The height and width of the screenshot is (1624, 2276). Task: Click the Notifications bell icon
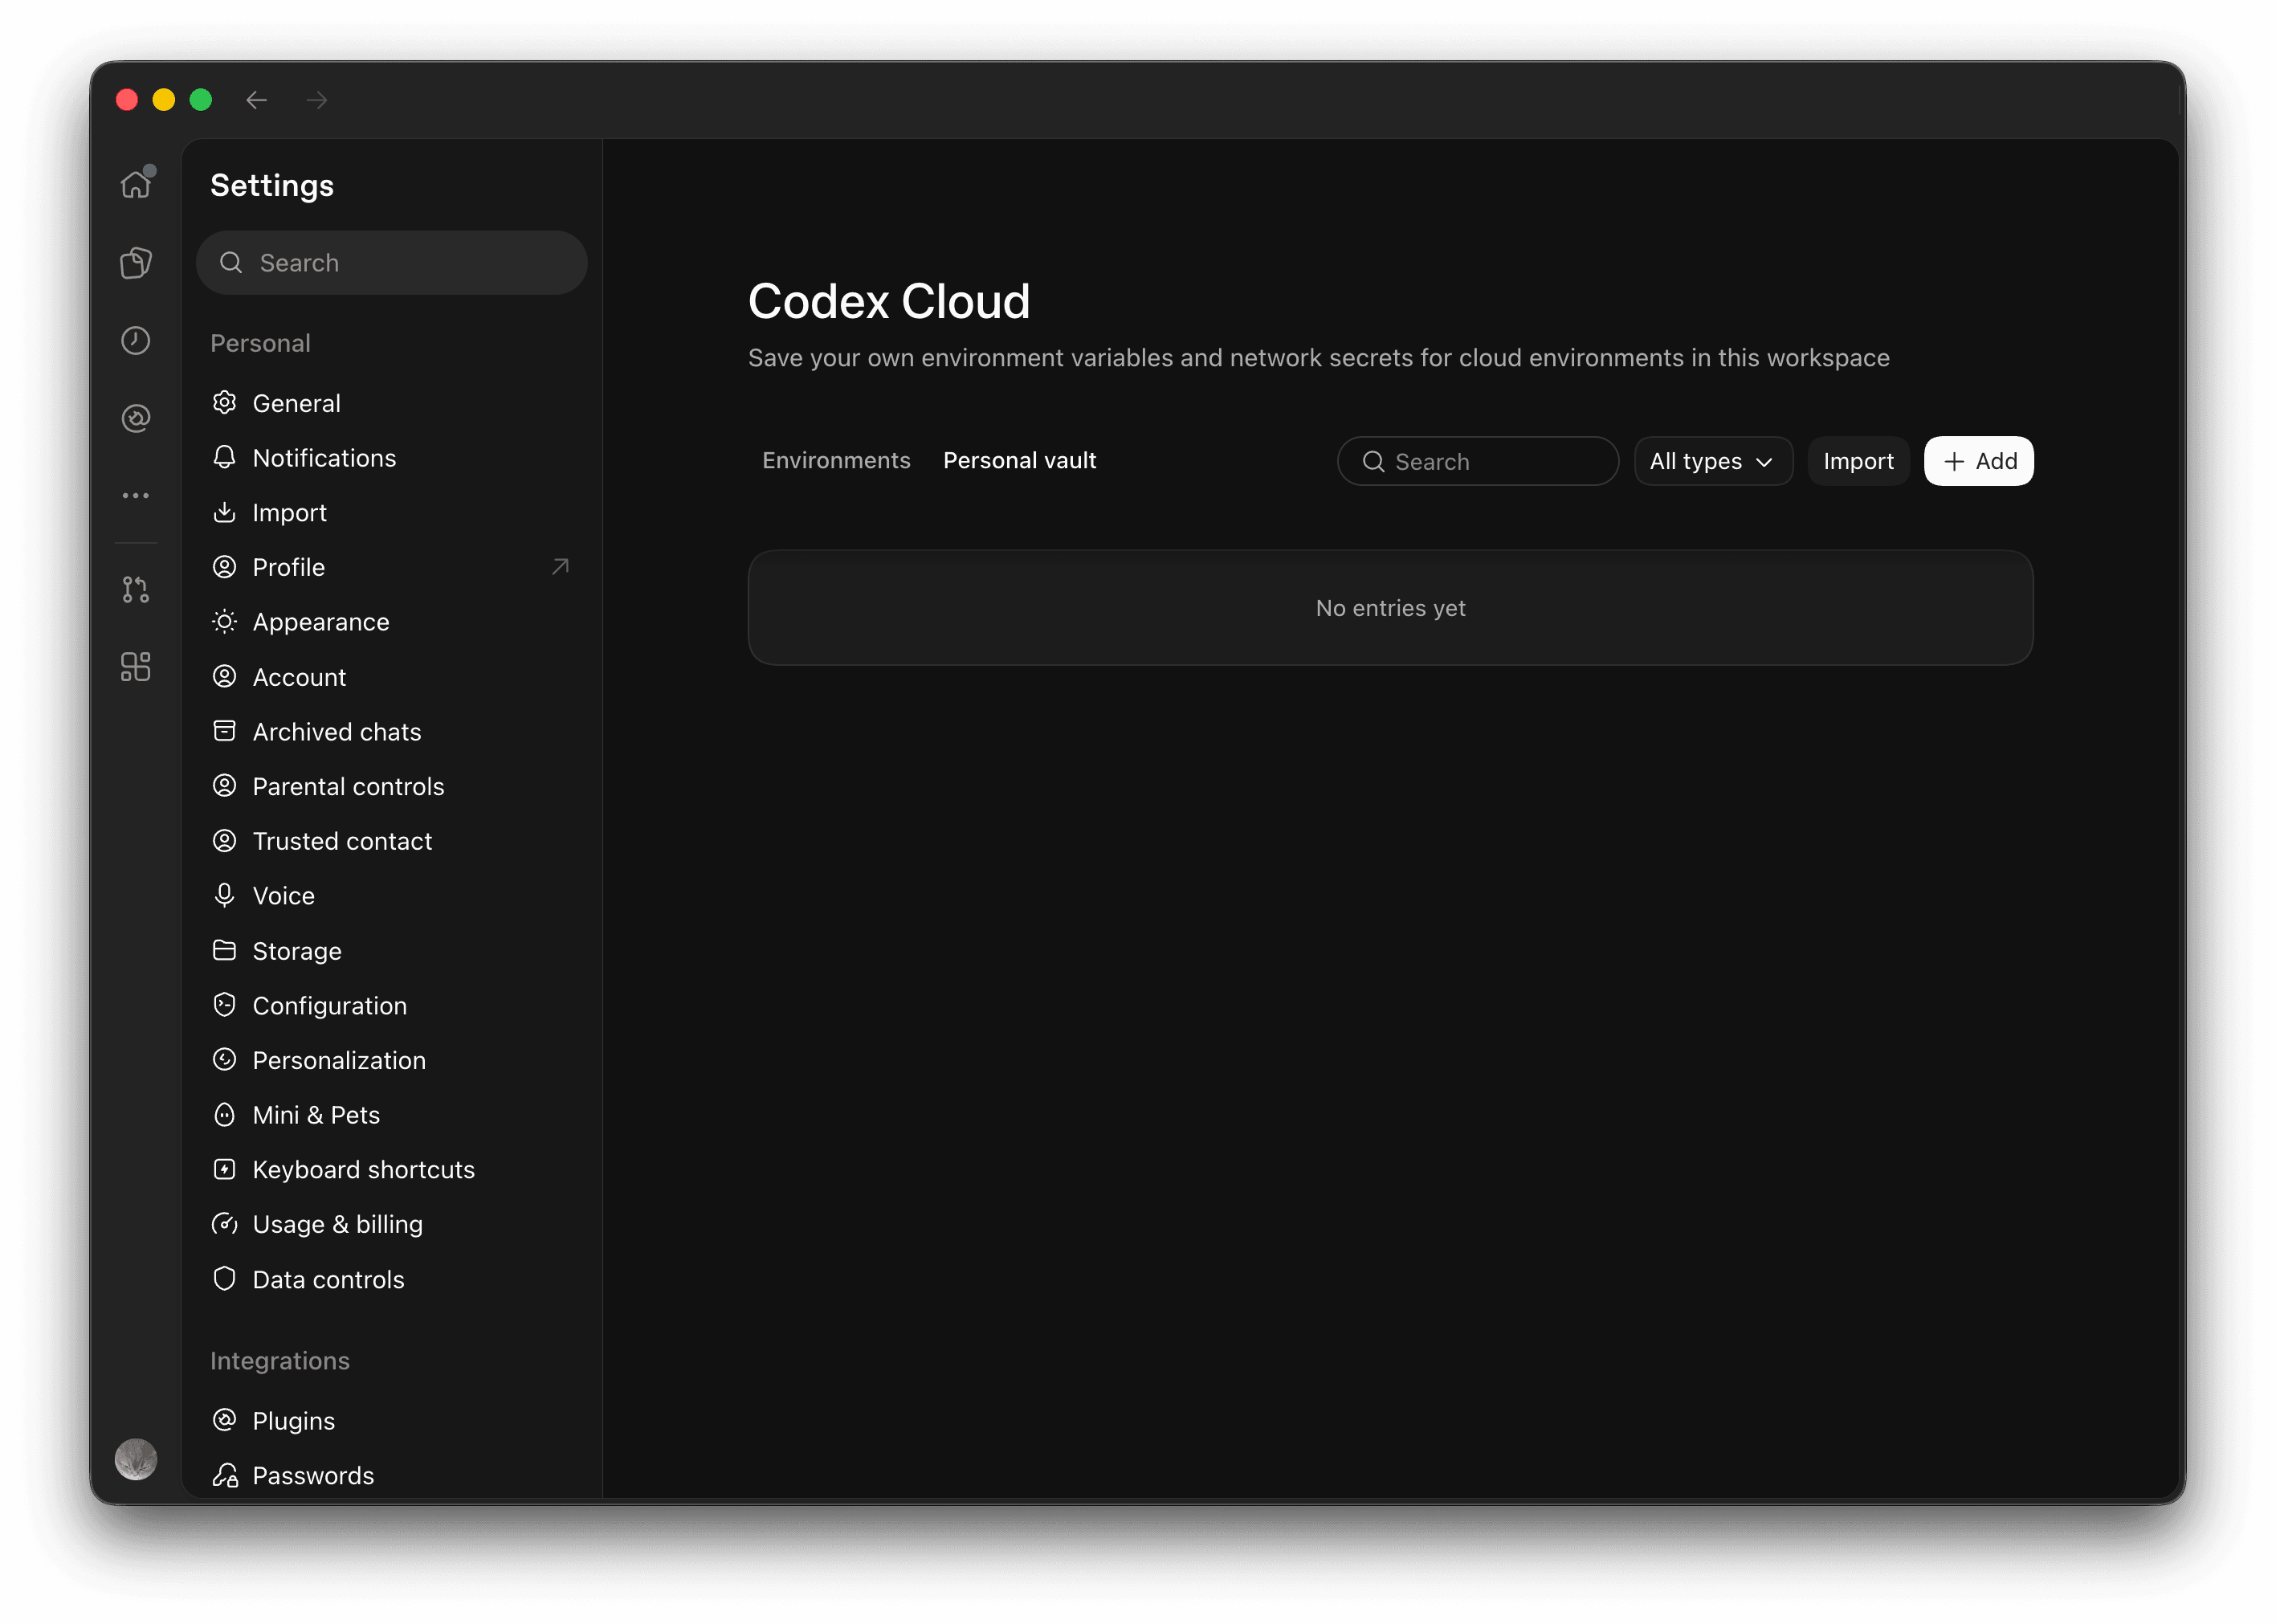pyautogui.click(x=225, y=457)
